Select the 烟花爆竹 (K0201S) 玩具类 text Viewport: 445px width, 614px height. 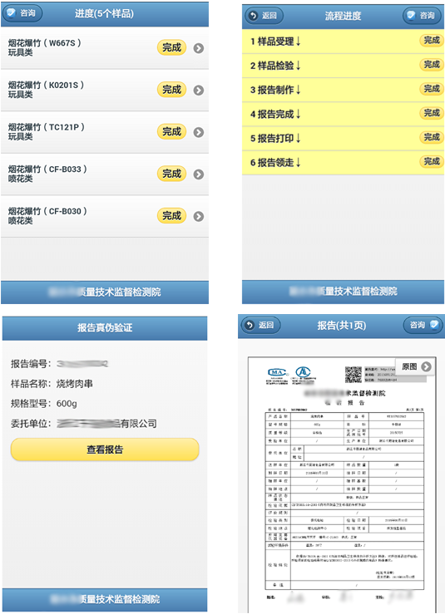point(46,90)
